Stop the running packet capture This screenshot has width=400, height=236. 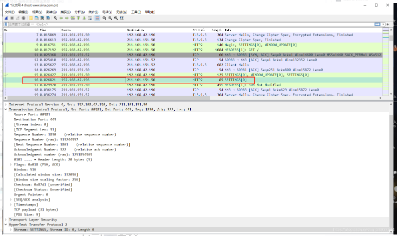click(x=12, y=18)
